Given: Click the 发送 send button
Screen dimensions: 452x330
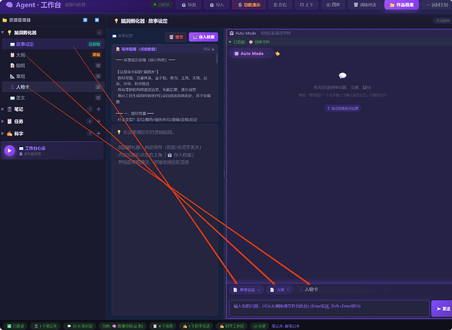Looking at the screenshot, I should (x=442, y=309).
